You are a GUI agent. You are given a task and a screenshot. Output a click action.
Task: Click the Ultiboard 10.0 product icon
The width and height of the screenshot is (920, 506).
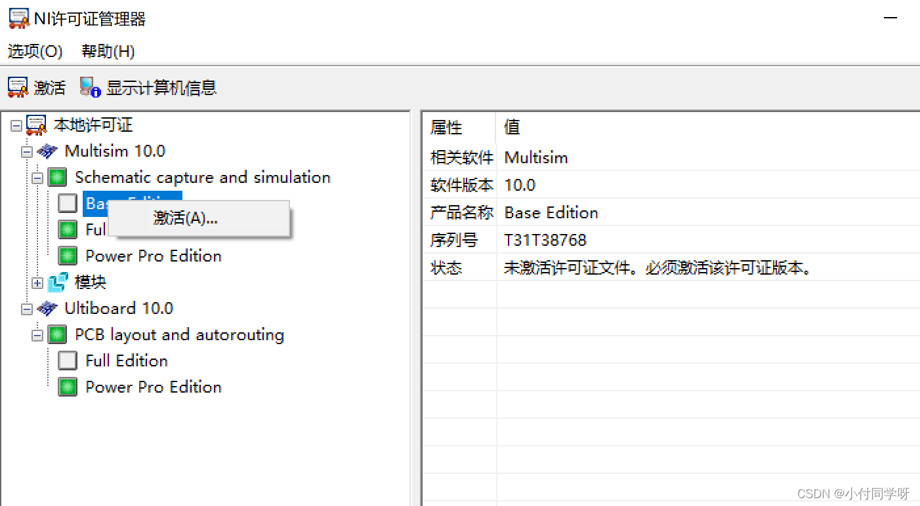pyautogui.click(x=47, y=309)
